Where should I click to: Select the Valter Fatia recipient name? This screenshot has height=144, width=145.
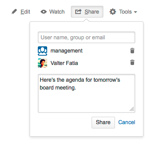pyautogui.click(x=64, y=63)
